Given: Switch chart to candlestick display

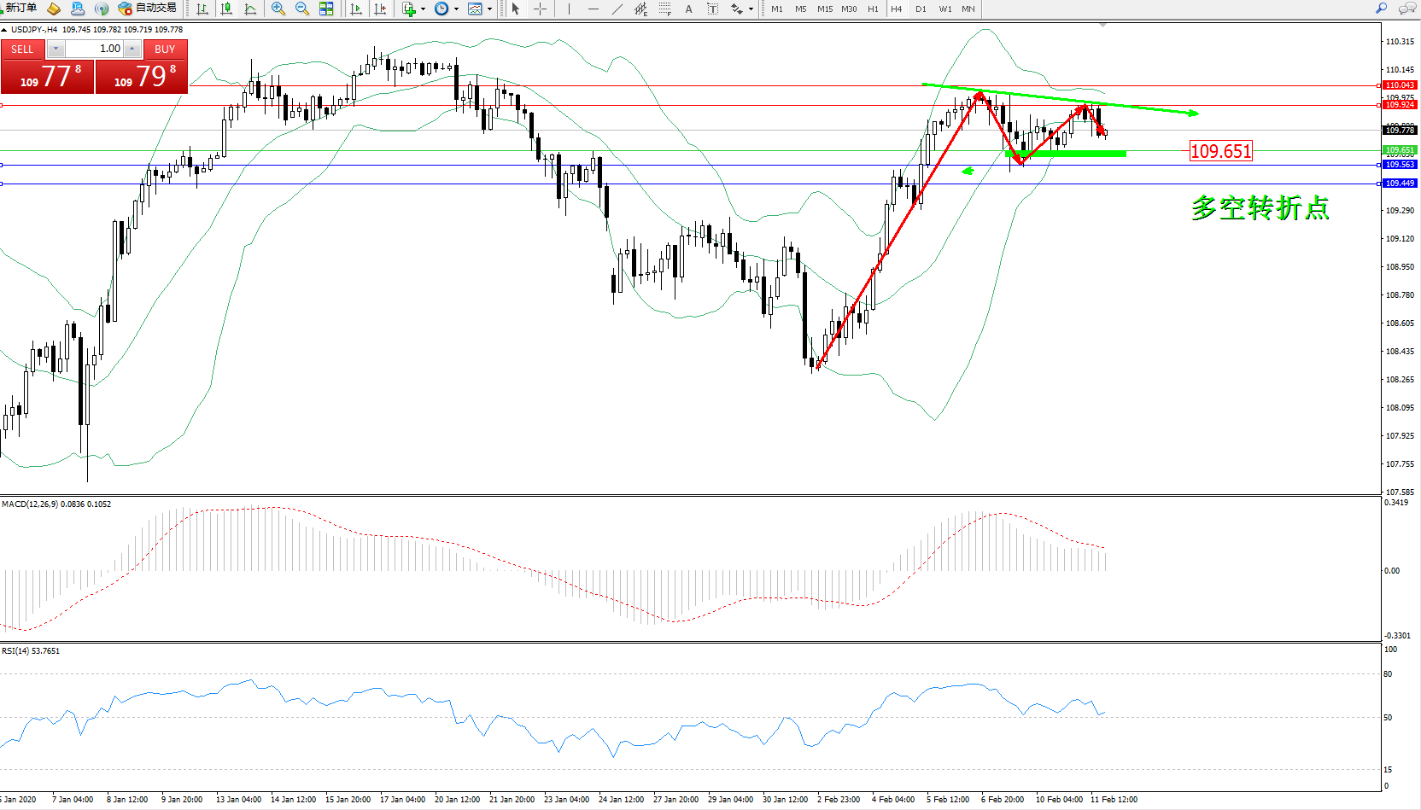Looking at the screenshot, I should tap(226, 9).
